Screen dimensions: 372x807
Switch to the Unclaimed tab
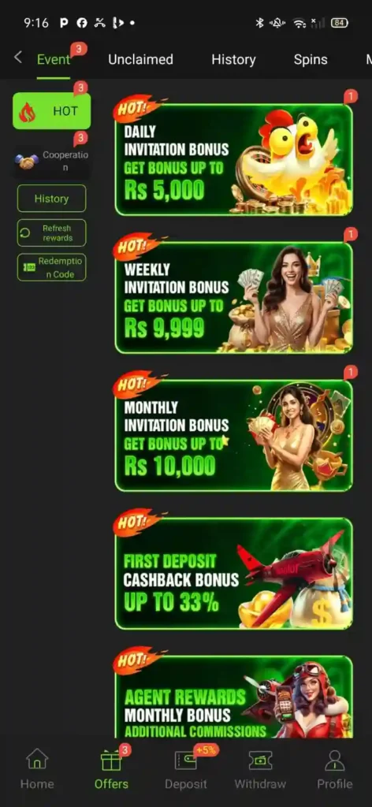tap(140, 60)
